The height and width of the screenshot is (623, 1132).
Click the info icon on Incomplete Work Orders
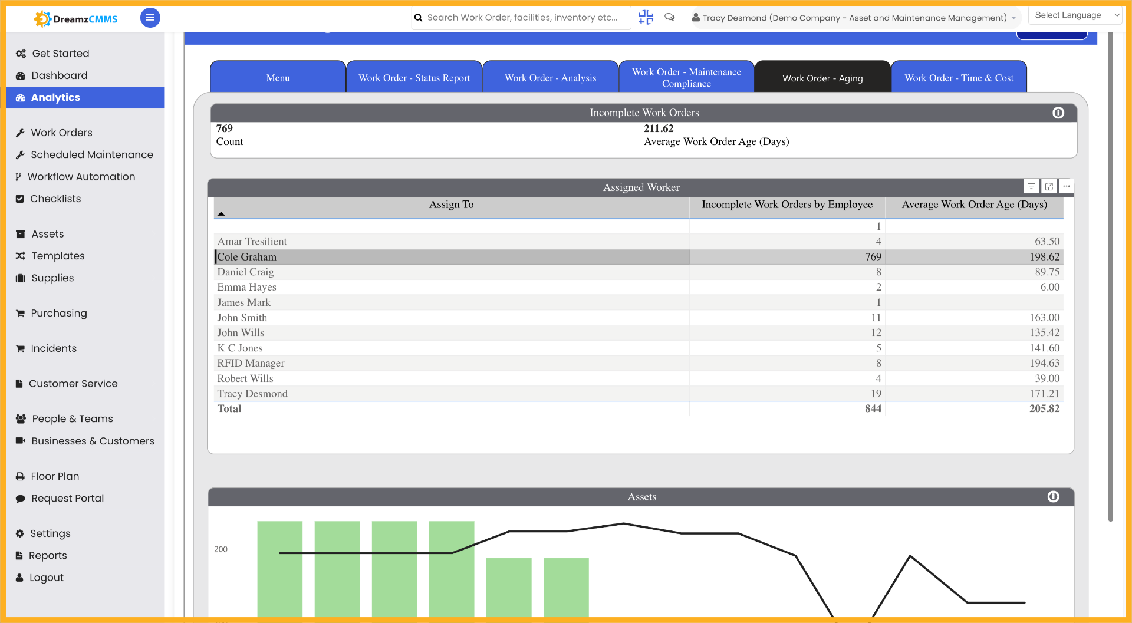coord(1058,113)
